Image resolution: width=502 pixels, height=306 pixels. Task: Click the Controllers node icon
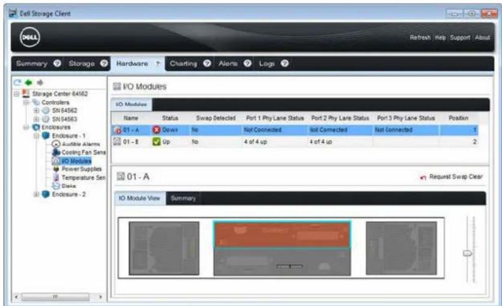point(36,102)
